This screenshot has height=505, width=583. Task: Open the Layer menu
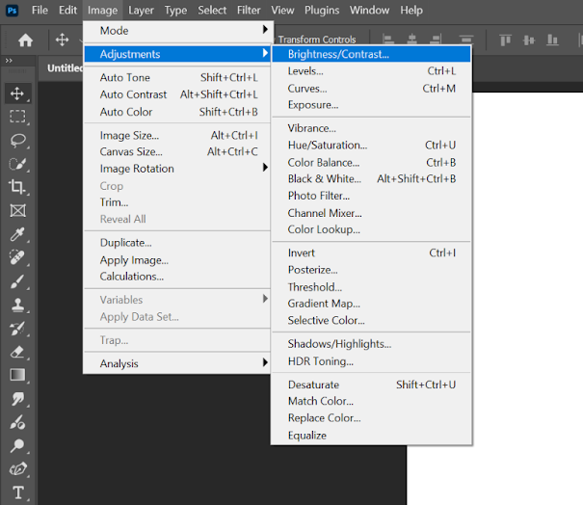(141, 10)
